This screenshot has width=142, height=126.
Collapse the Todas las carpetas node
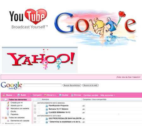tap(3, 118)
